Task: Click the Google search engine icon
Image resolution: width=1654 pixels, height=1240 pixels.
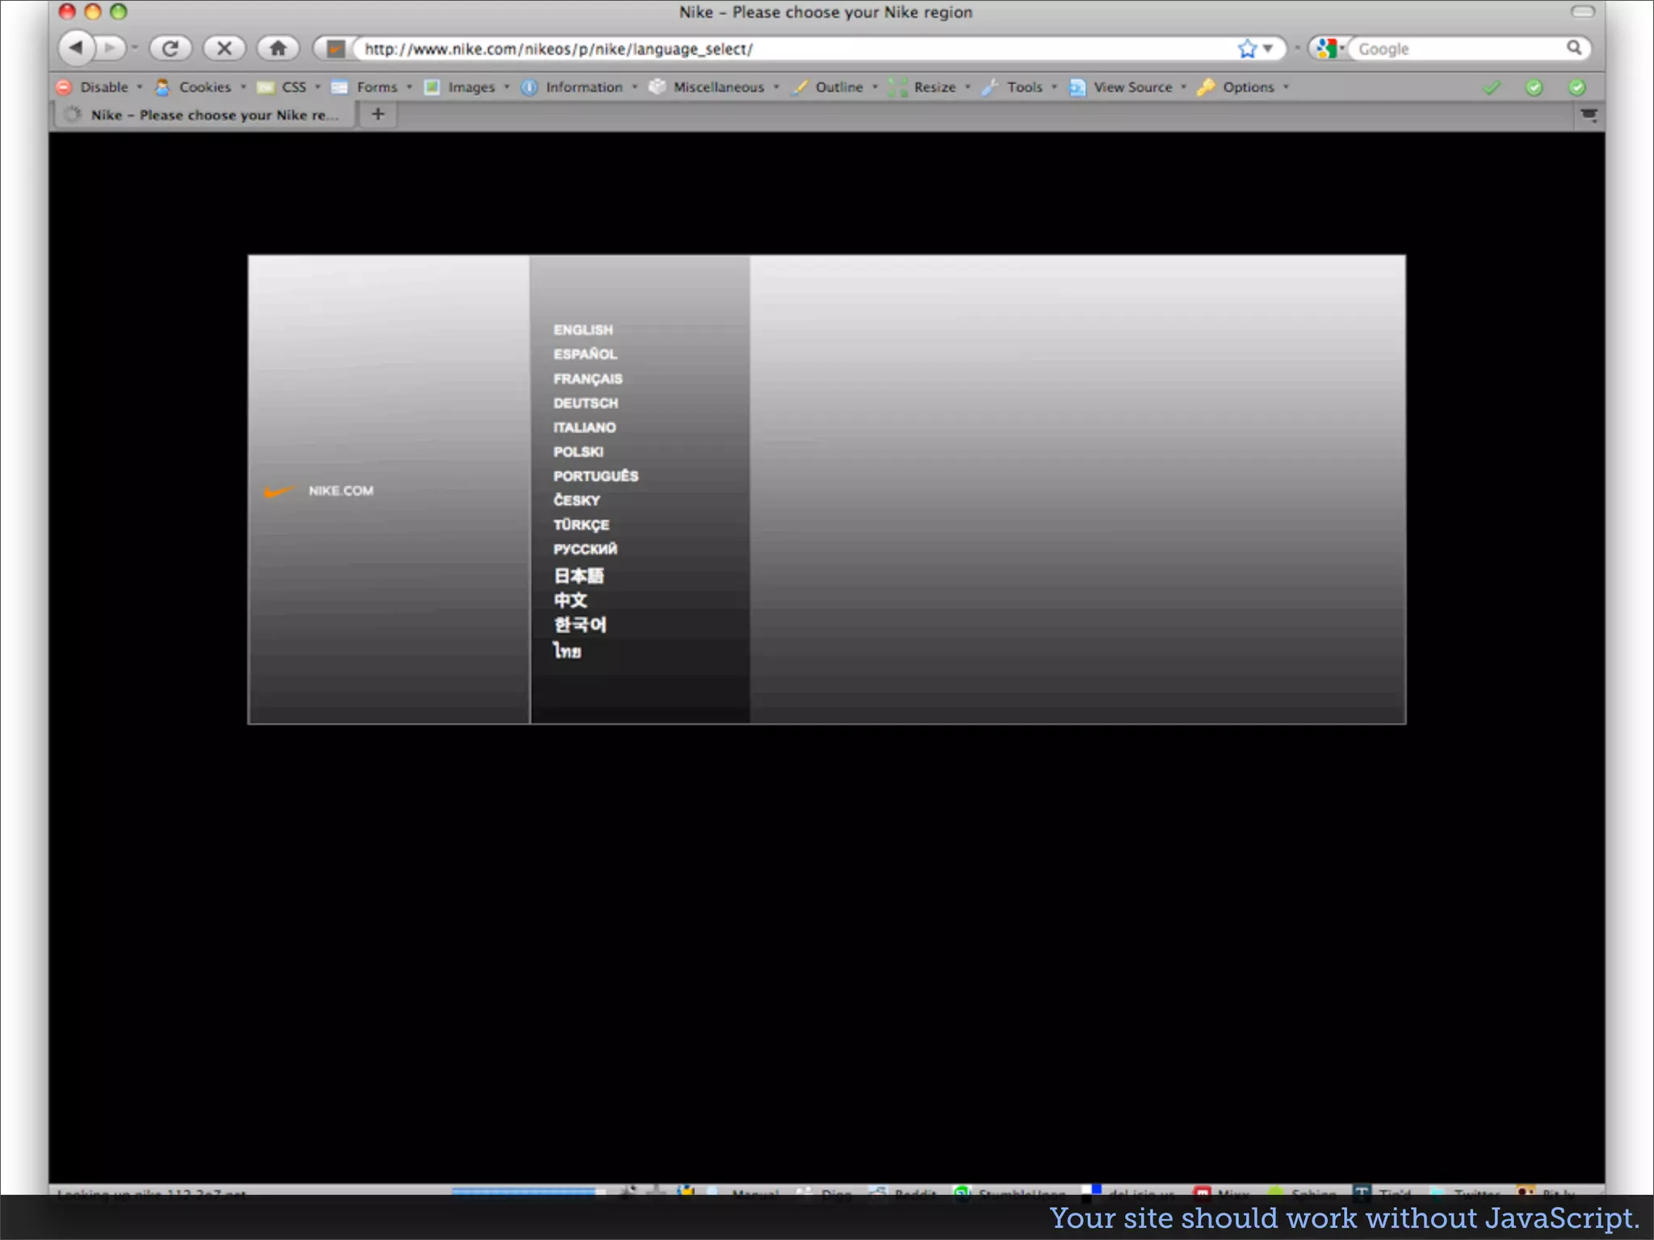Action: coord(1325,48)
